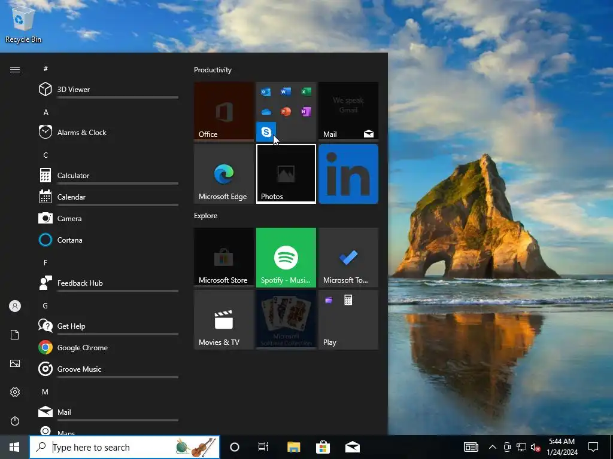Launch Alarms & Clock app
The height and width of the screenshot is (459, 613).
108,132
